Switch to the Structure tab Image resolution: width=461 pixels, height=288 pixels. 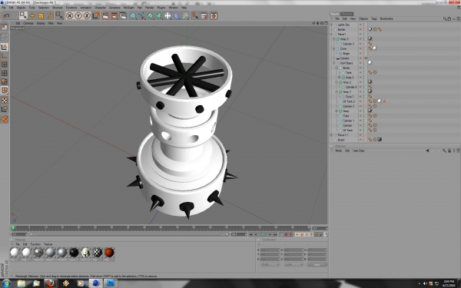click(347, 14)
